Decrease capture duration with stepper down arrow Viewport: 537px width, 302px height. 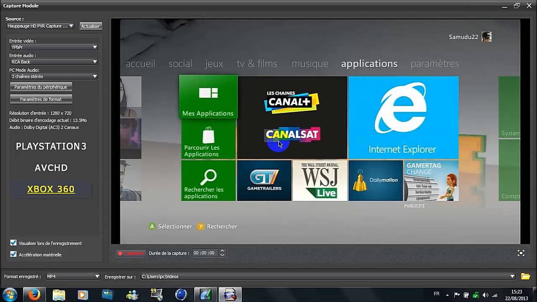(222, 255)
